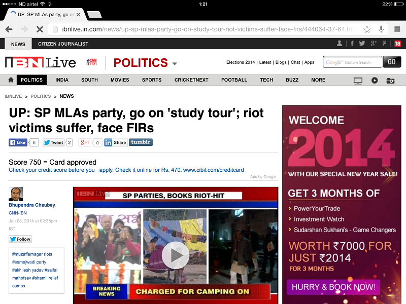The image size is (406, 304).
Task: Click IBNLIVE in the breadcrumb
Action: pyautogui.click(x=13, y=96)
